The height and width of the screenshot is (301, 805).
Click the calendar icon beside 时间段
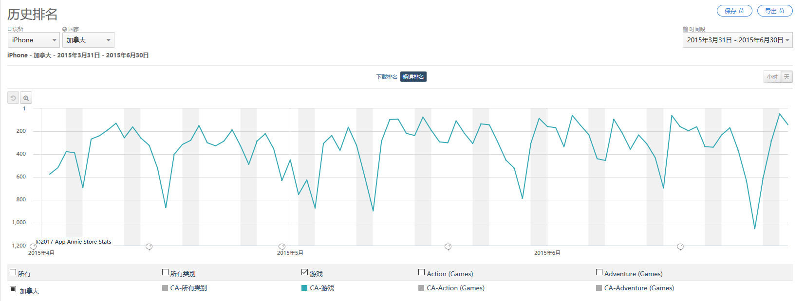[685, 29]
